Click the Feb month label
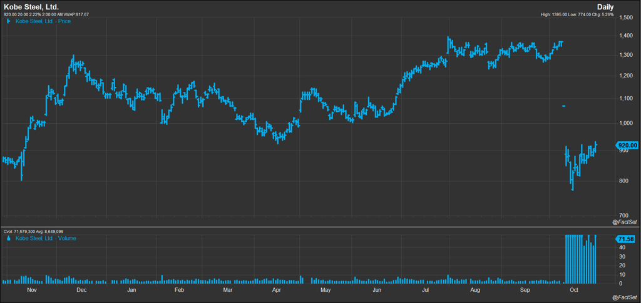Screen dimensions: 641x303 tap(178, 291)
